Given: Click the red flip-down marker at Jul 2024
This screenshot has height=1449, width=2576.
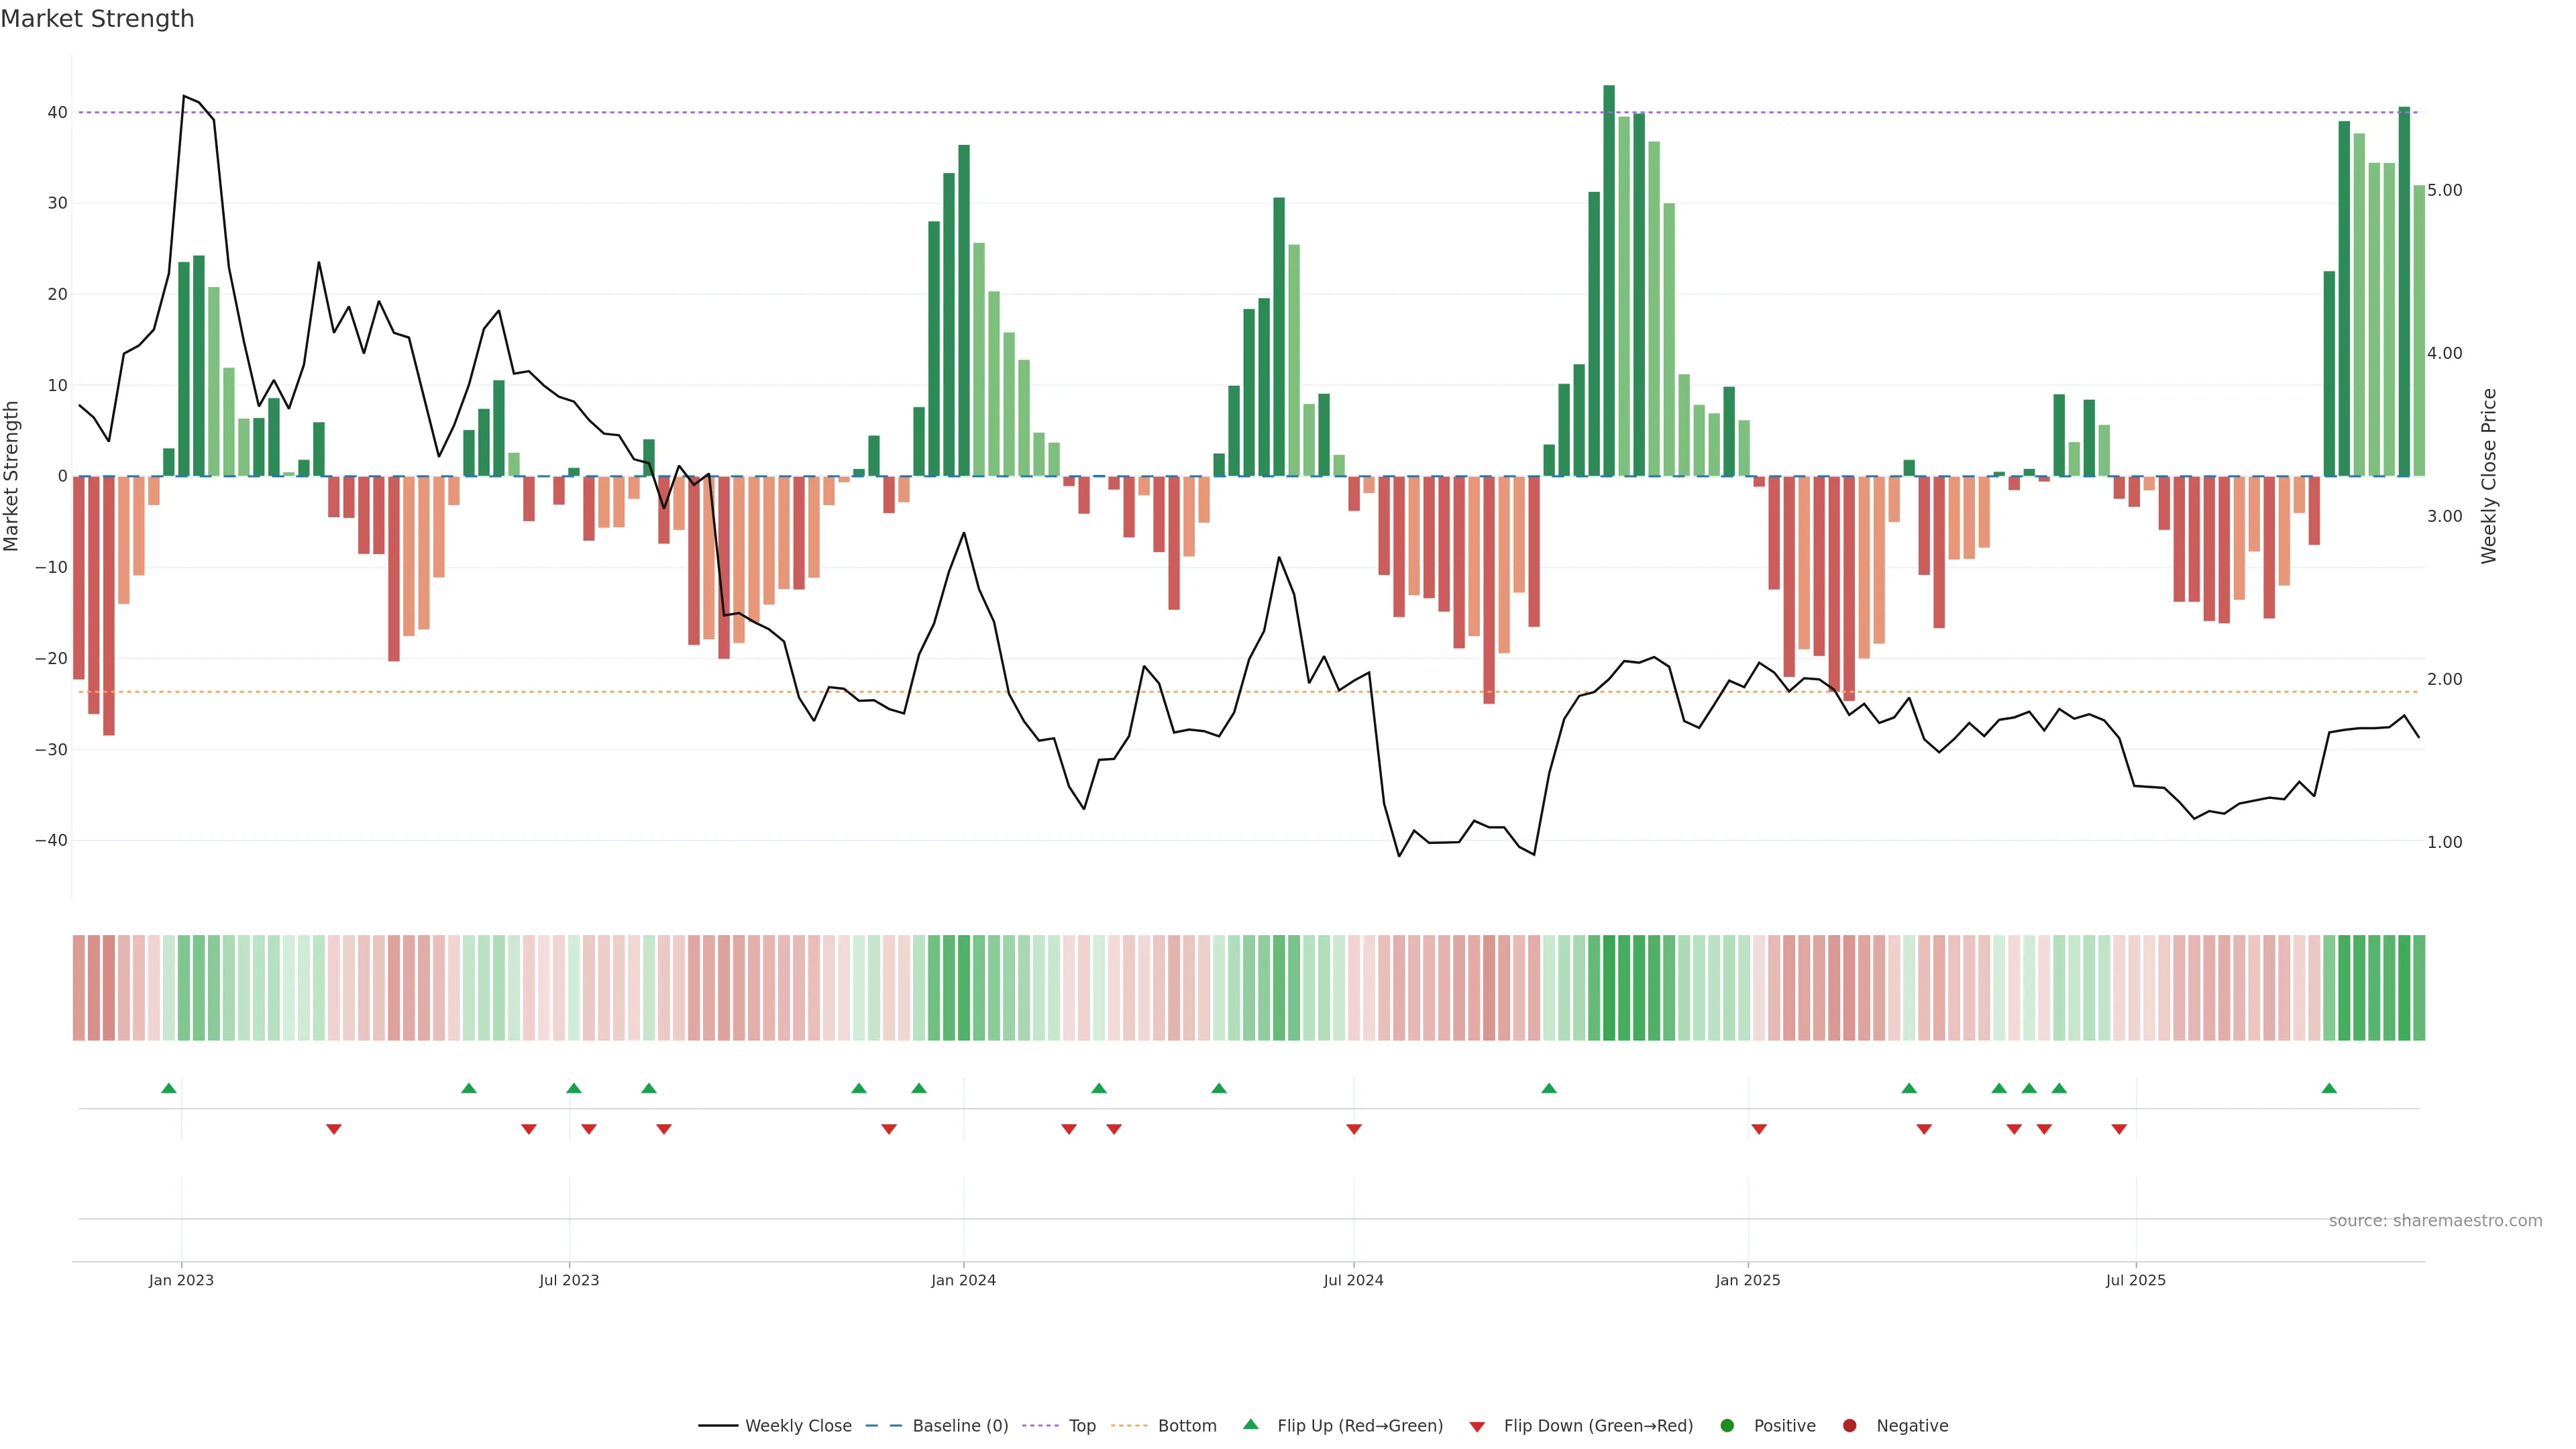Looking at the screenshot, I should (x=1354, y=1129).
